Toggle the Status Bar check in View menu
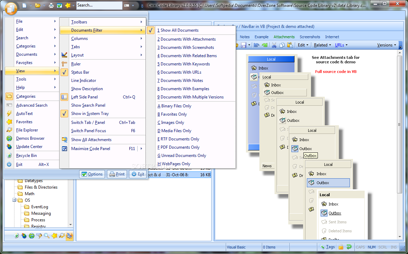The width and height of the screenshot is (408, 254). (x=103, y=72)
